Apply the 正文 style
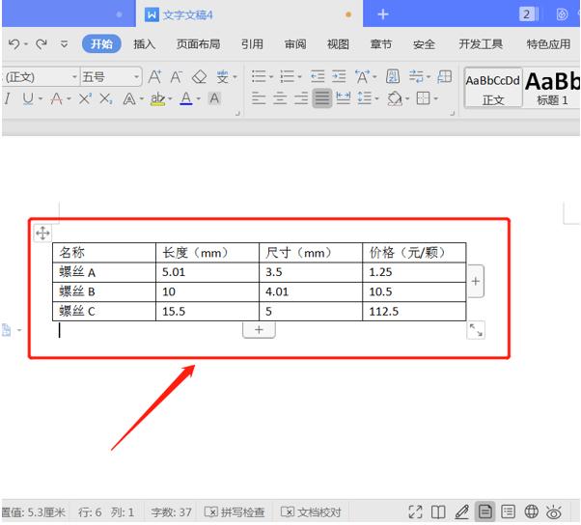The image size is (581, 525). [493, 88]
